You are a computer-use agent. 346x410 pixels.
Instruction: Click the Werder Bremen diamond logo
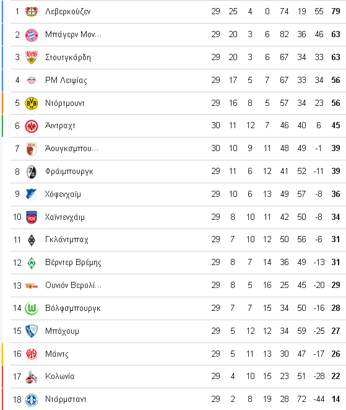[32, 263]
